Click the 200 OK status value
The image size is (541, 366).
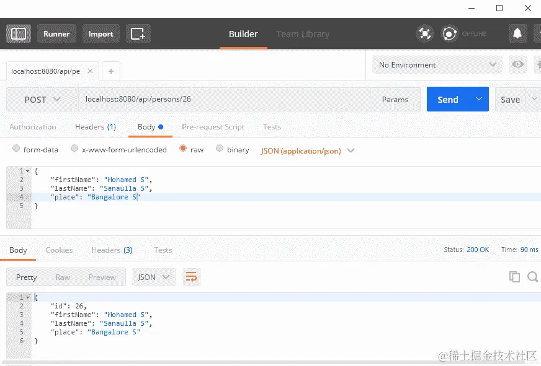(478, 250)
